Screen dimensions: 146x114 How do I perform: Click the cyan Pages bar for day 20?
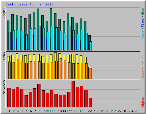[91, 46]
